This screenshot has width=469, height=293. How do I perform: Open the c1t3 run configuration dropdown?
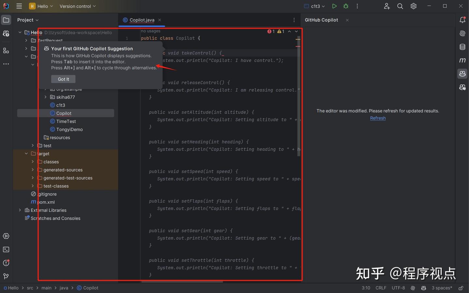(314, 6)
